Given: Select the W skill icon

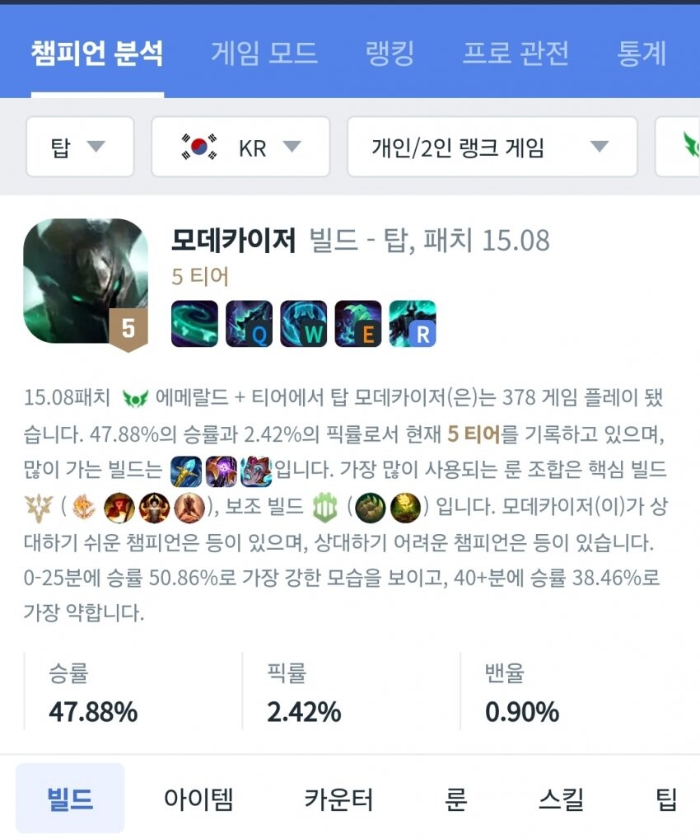Looking at the screenshot, I should pos(304,323).
